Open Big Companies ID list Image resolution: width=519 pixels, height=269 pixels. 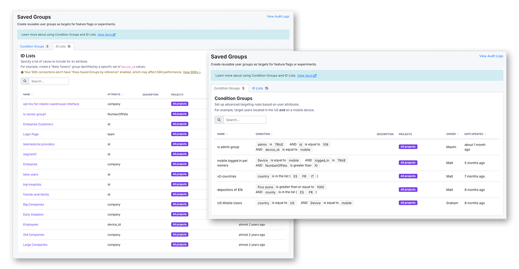[x=33, y=204]
